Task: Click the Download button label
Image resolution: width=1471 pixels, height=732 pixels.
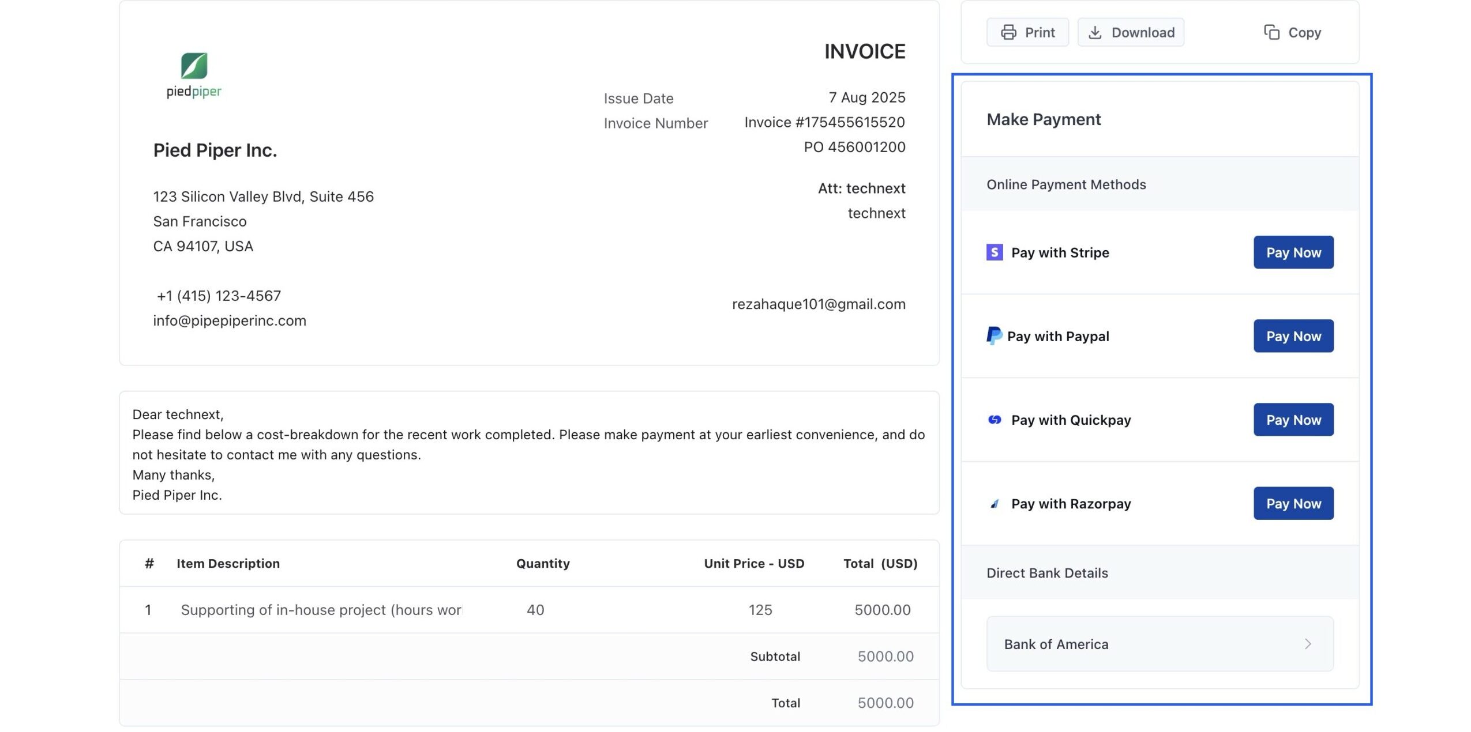Action: 1142,32
